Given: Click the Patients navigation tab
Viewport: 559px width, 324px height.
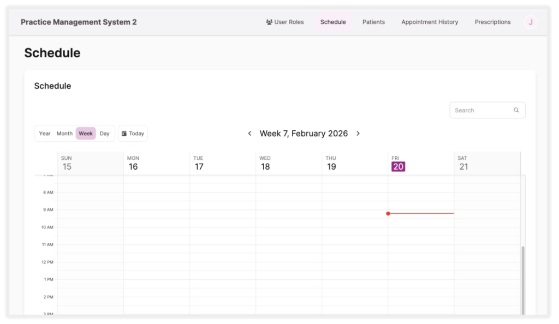Looking at the screenshot, I should pyautogui.click(x=373, y=22).
